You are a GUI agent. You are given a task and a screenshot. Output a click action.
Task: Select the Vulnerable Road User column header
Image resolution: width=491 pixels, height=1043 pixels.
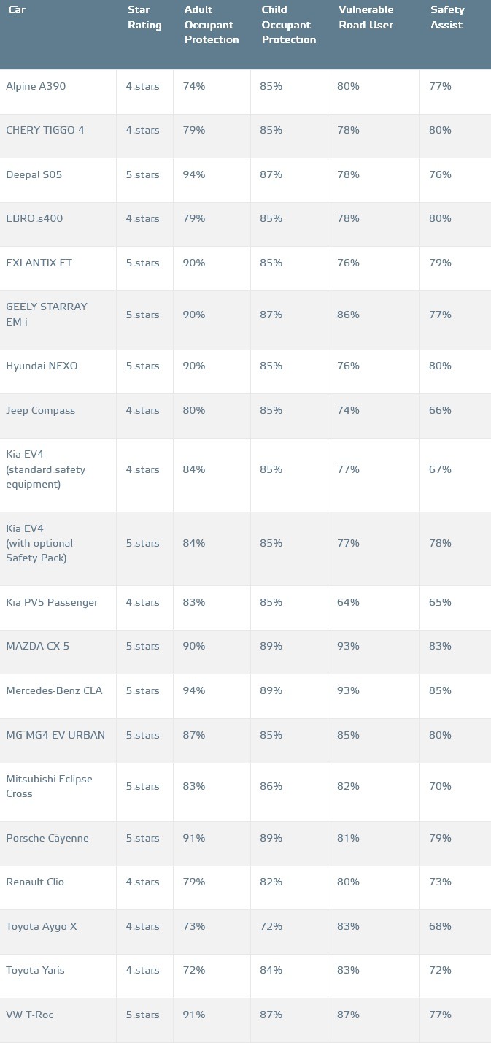pos(366,18)
